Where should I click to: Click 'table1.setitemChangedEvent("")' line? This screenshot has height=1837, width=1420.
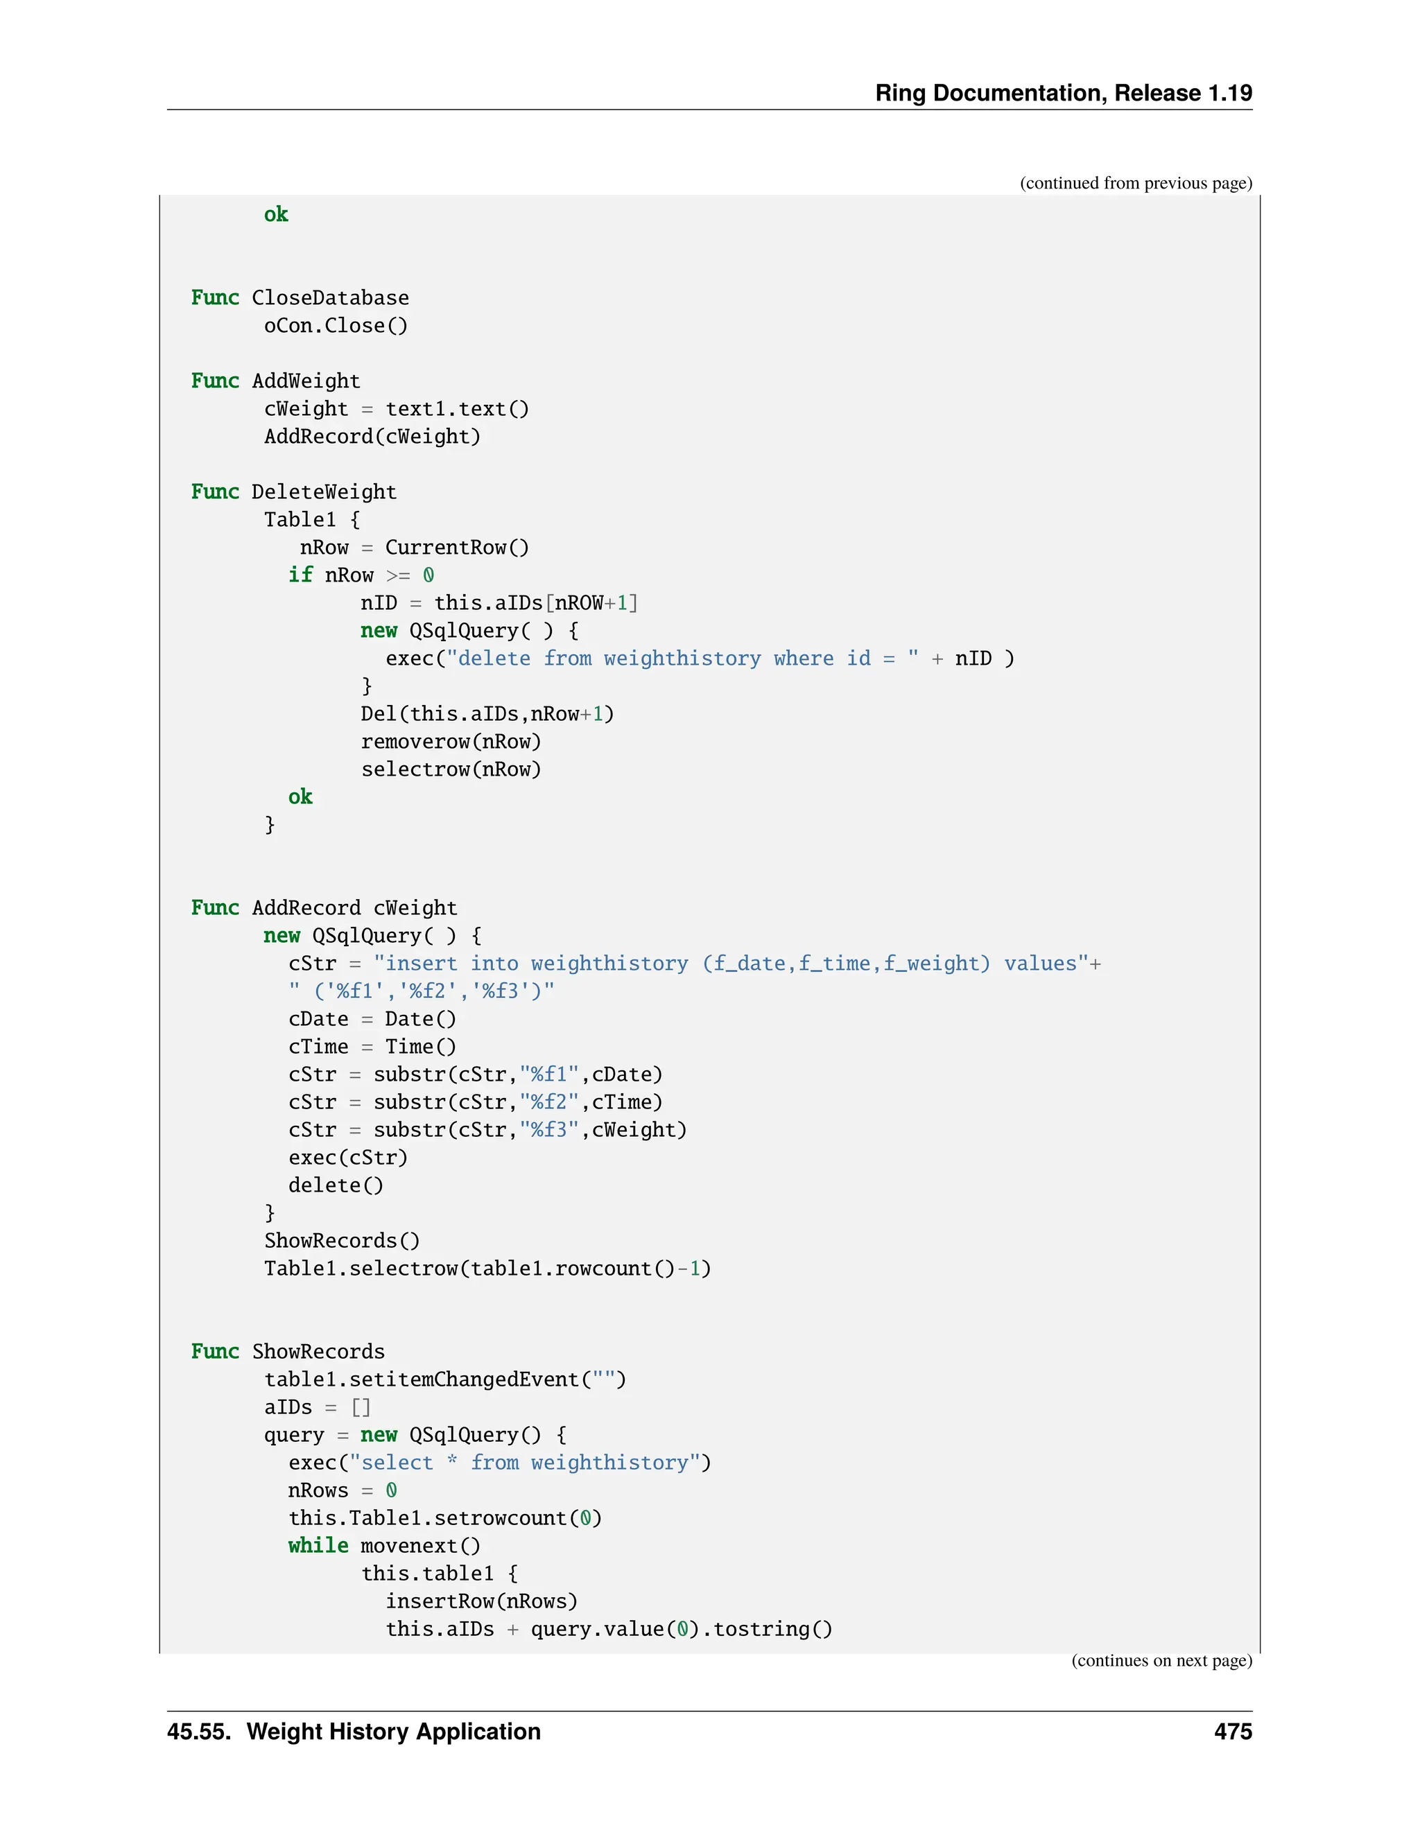pos(446,1380)
